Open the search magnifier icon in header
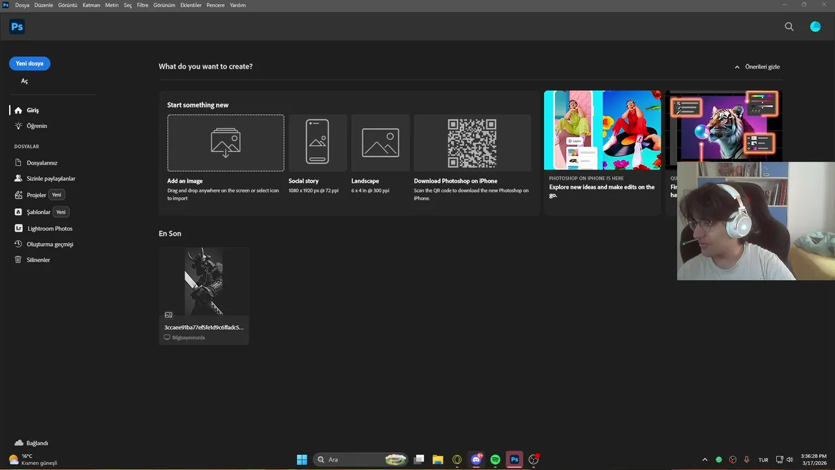The width and height of the screenshot is (835, 470). (789, 27)
